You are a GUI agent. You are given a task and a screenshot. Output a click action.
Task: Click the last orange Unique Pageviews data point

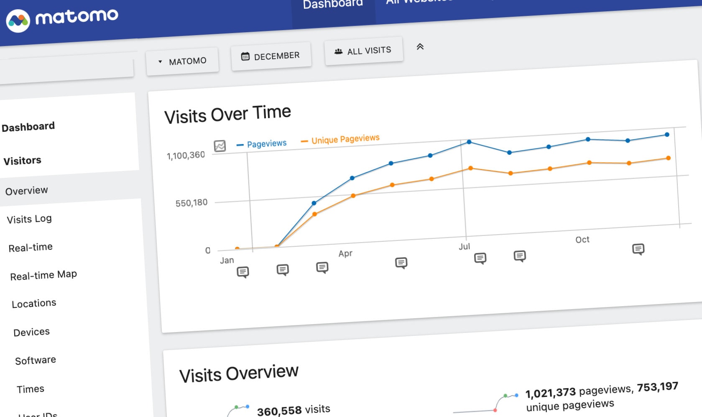pyautogui.click(x=668, y=158)
